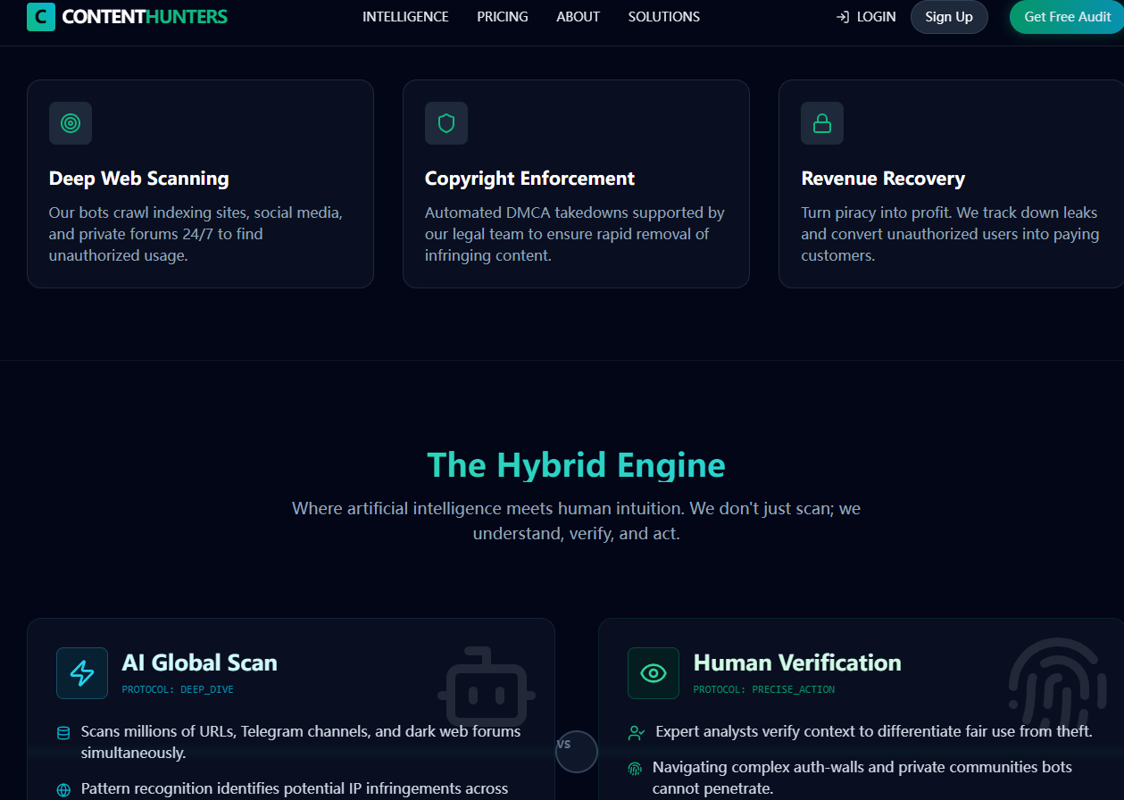Image resolution: width=1124 pixels, height=800 pixels.
Task: Click the PROTOCOL: PRECISE_ACTION label
Action: 764,689
